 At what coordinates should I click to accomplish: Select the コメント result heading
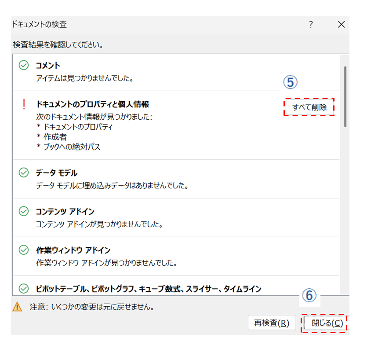click(x=48, y=66)
